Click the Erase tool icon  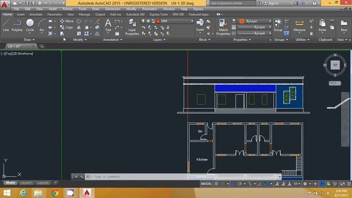pyautogui.click(x=97, y=21)
